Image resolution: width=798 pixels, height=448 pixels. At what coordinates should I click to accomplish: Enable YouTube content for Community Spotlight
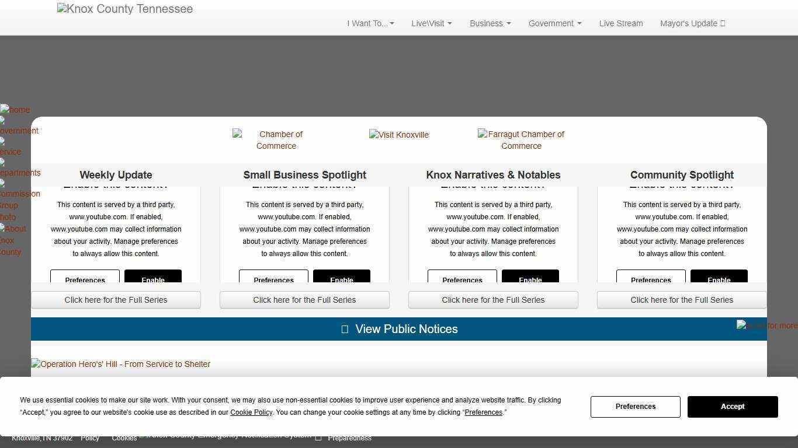719,277
